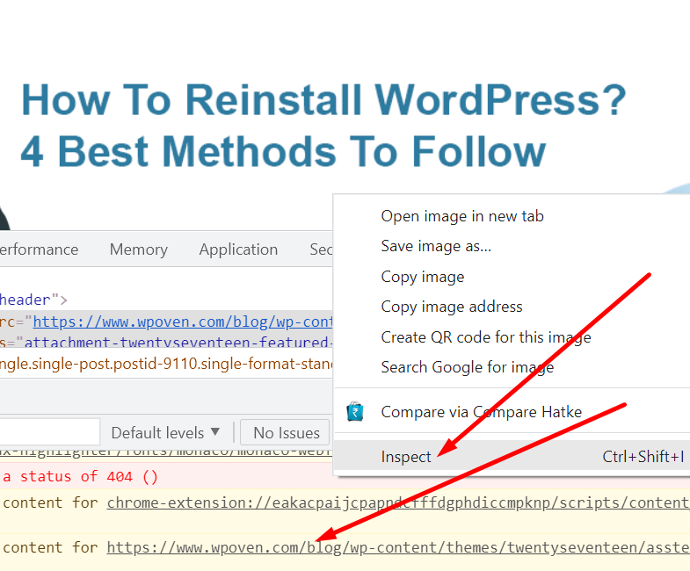This screenshot has width=690, height=571.
Task: Open the wpoven.com image src link
Action: [183, 322]
